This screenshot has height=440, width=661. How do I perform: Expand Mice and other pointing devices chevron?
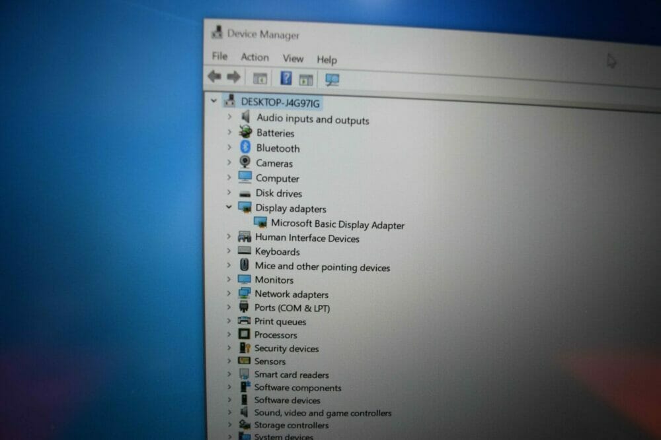pyautogui.click(x=229, y=265)
